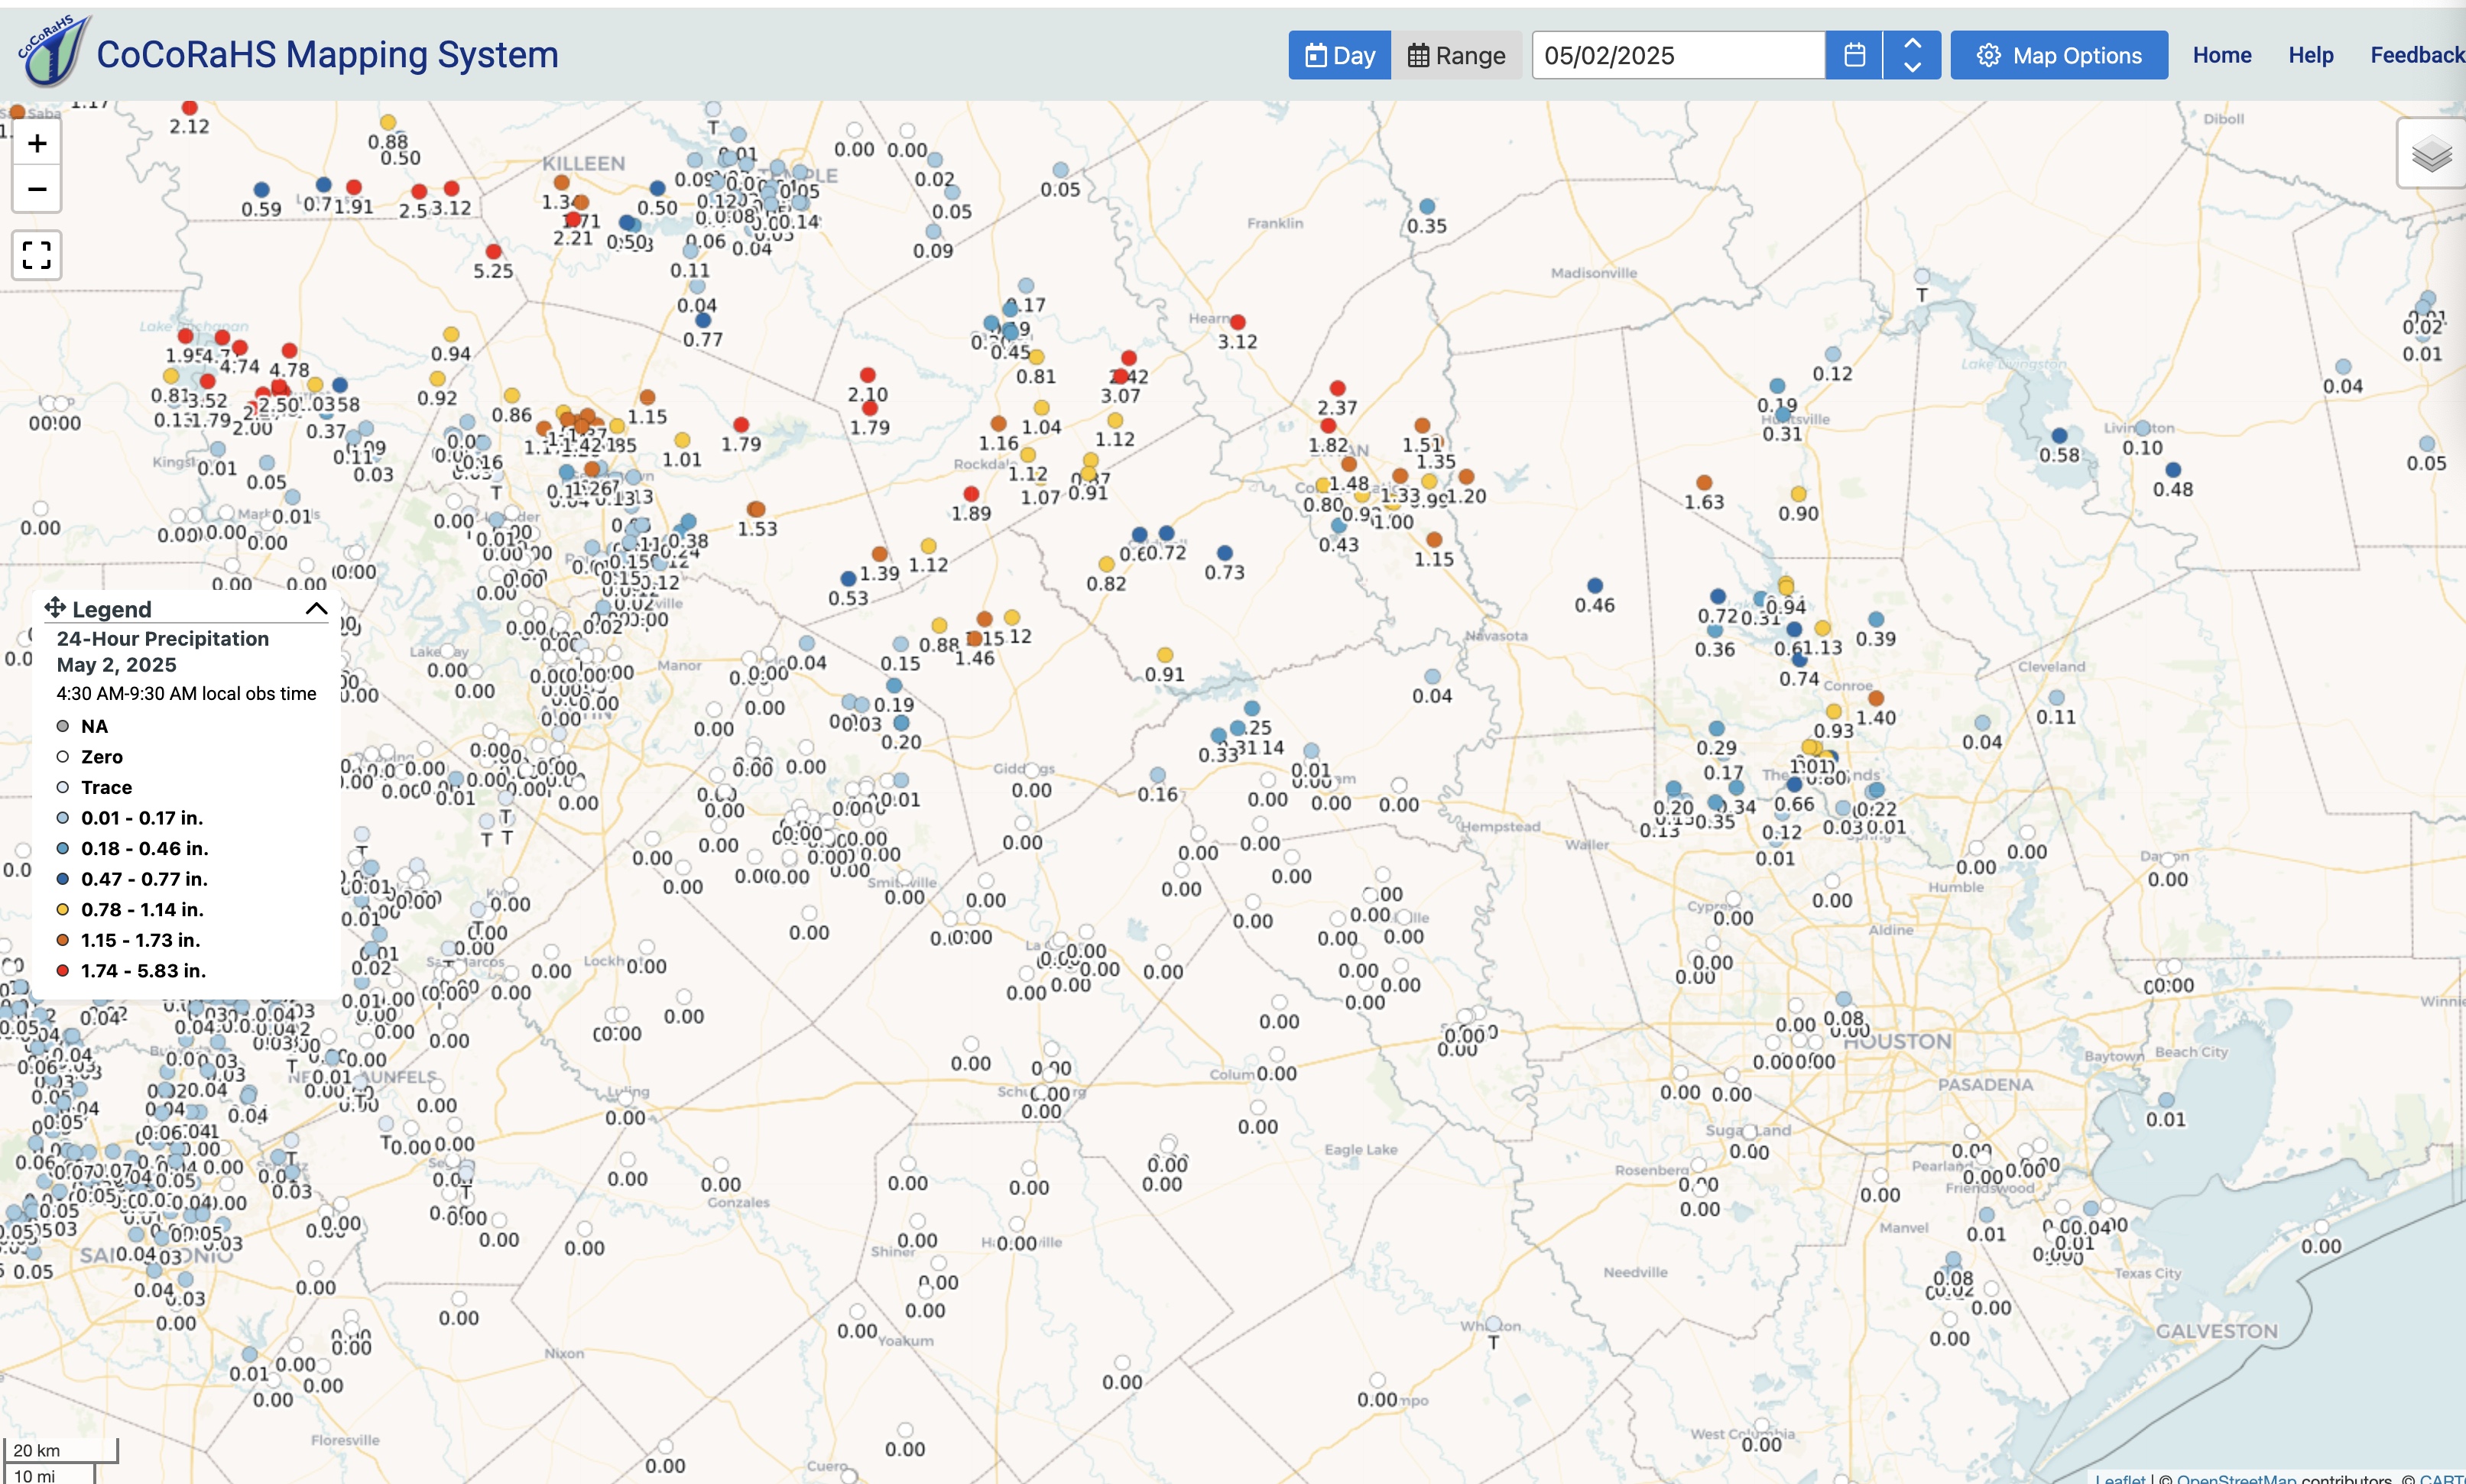Step date back with down arrow

coord(1911,67)
